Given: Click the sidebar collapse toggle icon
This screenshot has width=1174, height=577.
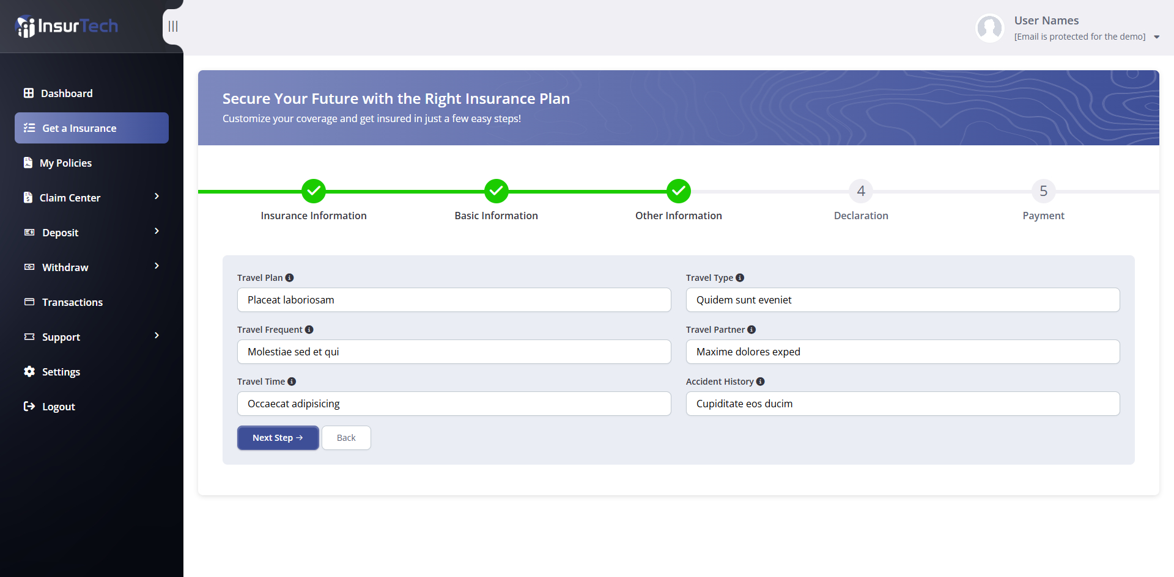Looking at the screenshot, I should pyautogui.click(x=173, y=26).
